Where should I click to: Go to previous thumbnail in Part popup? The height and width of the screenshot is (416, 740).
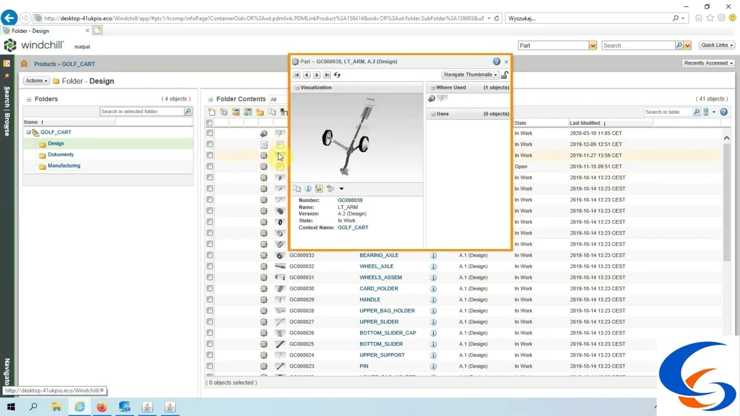tap(307, 75)
